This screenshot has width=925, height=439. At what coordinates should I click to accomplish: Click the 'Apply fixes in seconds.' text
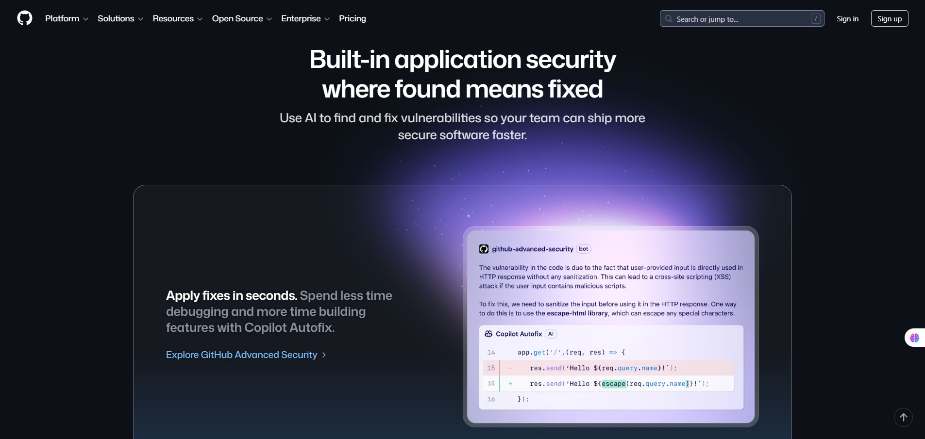(232, 295)
